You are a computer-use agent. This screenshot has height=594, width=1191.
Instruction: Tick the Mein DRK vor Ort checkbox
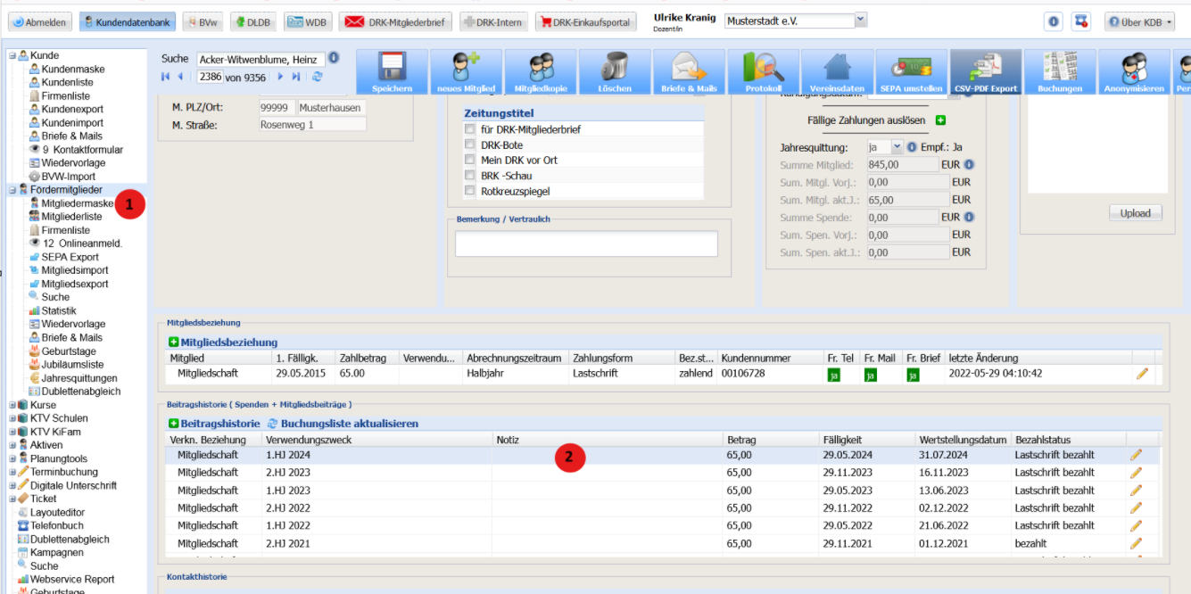click(470, 161)
